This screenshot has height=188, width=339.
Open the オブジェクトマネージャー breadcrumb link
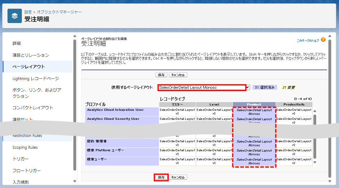coord(59,12)
